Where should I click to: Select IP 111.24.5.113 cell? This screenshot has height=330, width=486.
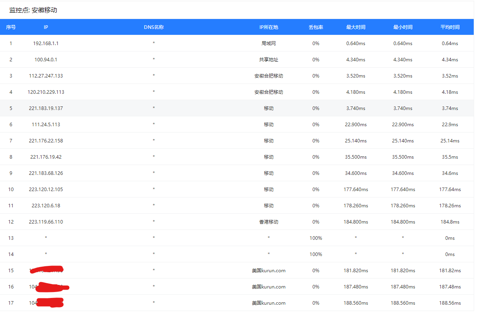click(x=46, y=125)
